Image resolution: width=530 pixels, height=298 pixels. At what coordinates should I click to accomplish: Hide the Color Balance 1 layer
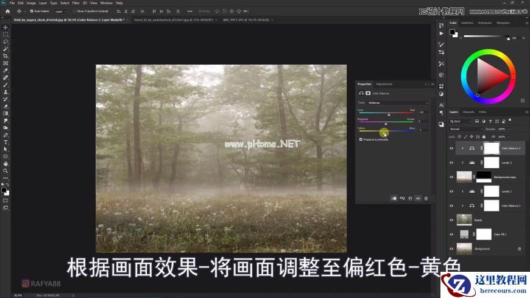(x=451, y=205)
